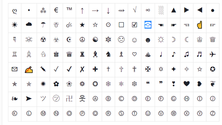Select the circled letter A
The image size is (222, 125).
pos(95,99)
